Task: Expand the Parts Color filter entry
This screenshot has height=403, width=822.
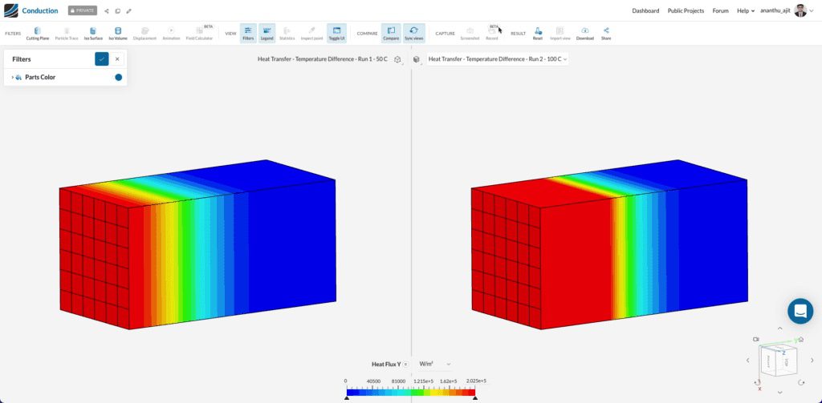Action: tap(12, 78)
